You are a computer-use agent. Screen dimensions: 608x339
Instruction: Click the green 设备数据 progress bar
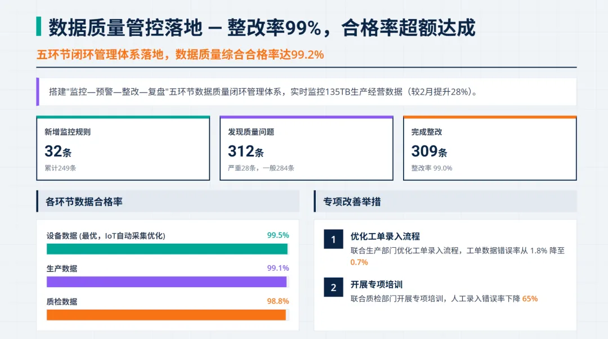167,249
